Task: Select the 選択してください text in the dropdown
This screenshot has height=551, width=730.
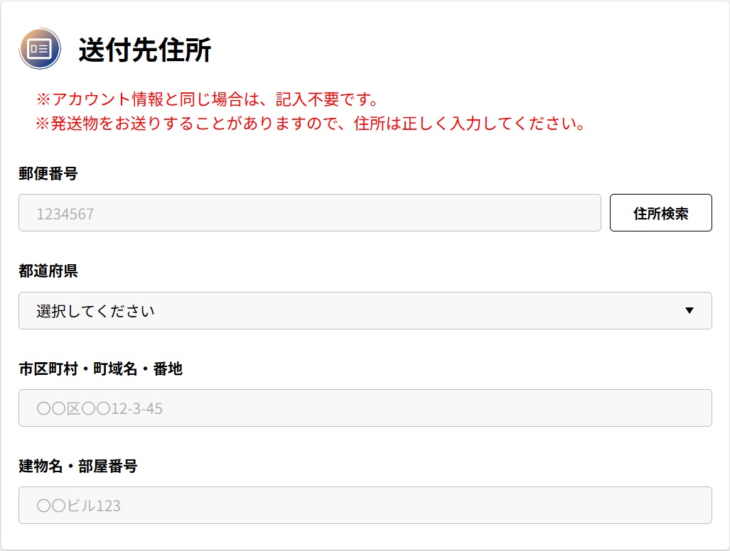Action: coord(95,311)
